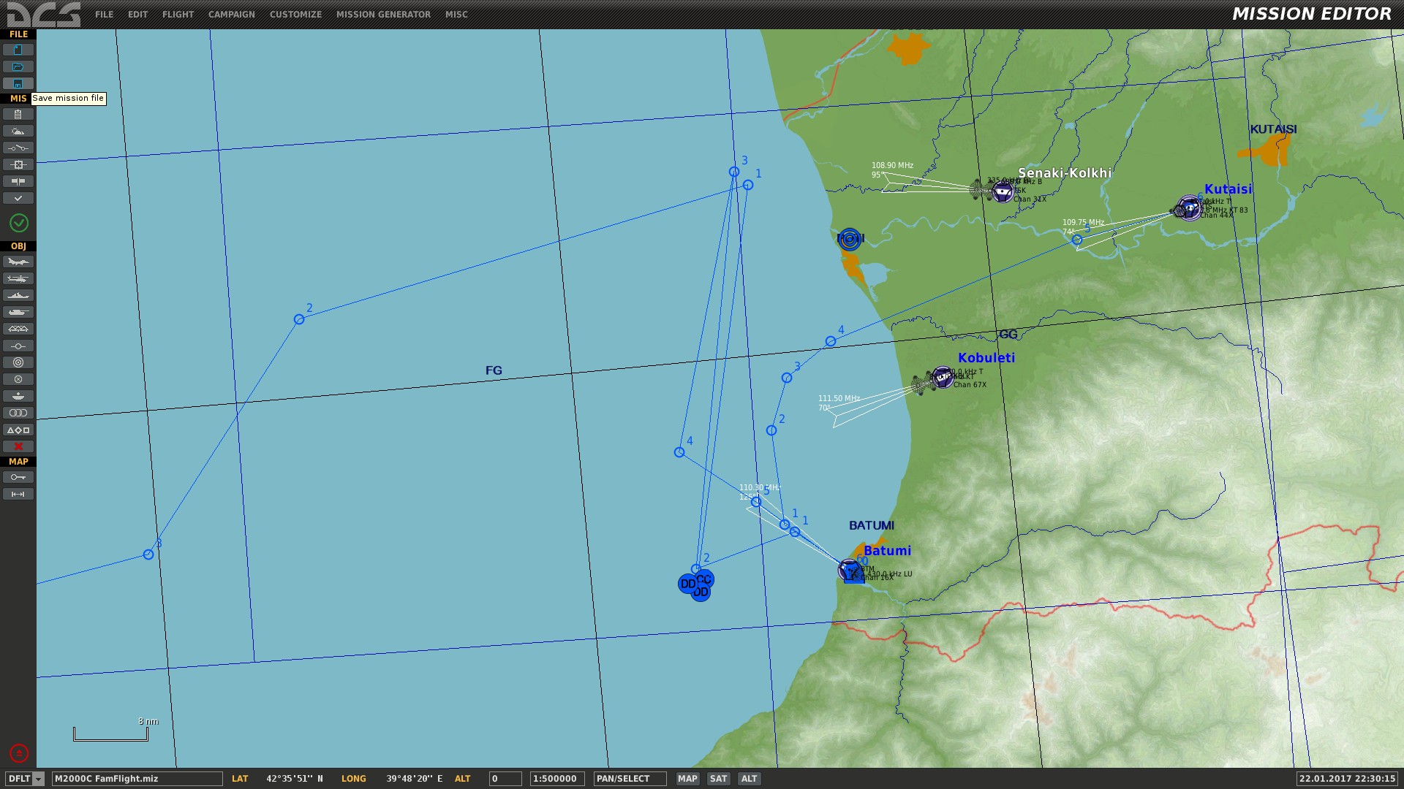
Task: Open the CAMPAIGN menu
Action: [x=232, y=15]
